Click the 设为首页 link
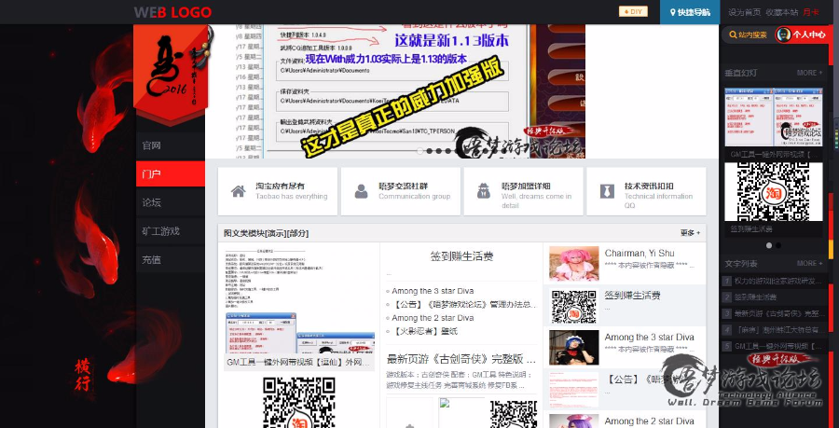The width and height of the screenshot is (839, 428). point(744,12)
